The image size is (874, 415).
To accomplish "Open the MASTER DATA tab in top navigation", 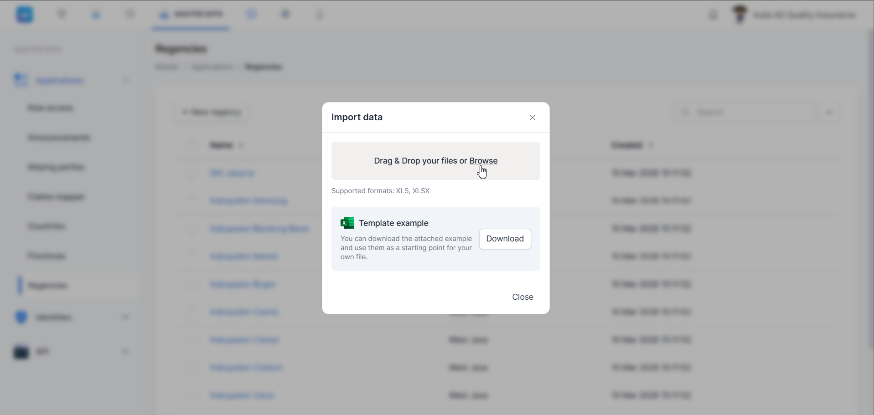I will (x=191, y=15).
